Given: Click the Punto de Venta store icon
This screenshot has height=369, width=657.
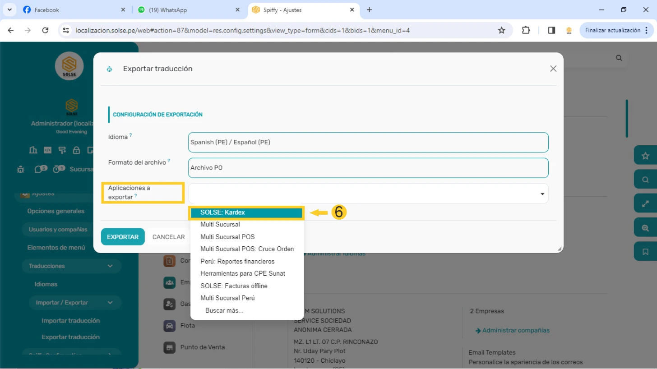Looking at the screenshot, I should (x=169, y=347).
